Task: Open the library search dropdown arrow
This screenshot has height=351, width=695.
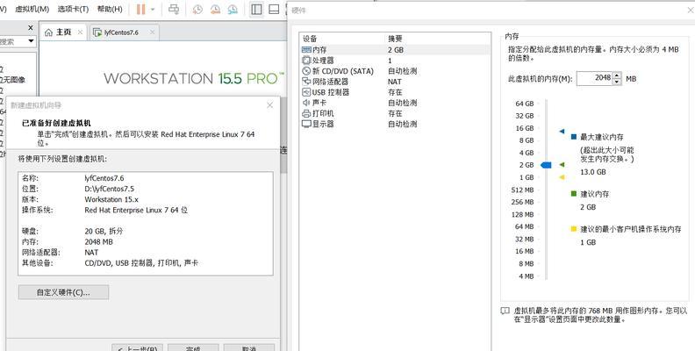Action: coord(31,41)
